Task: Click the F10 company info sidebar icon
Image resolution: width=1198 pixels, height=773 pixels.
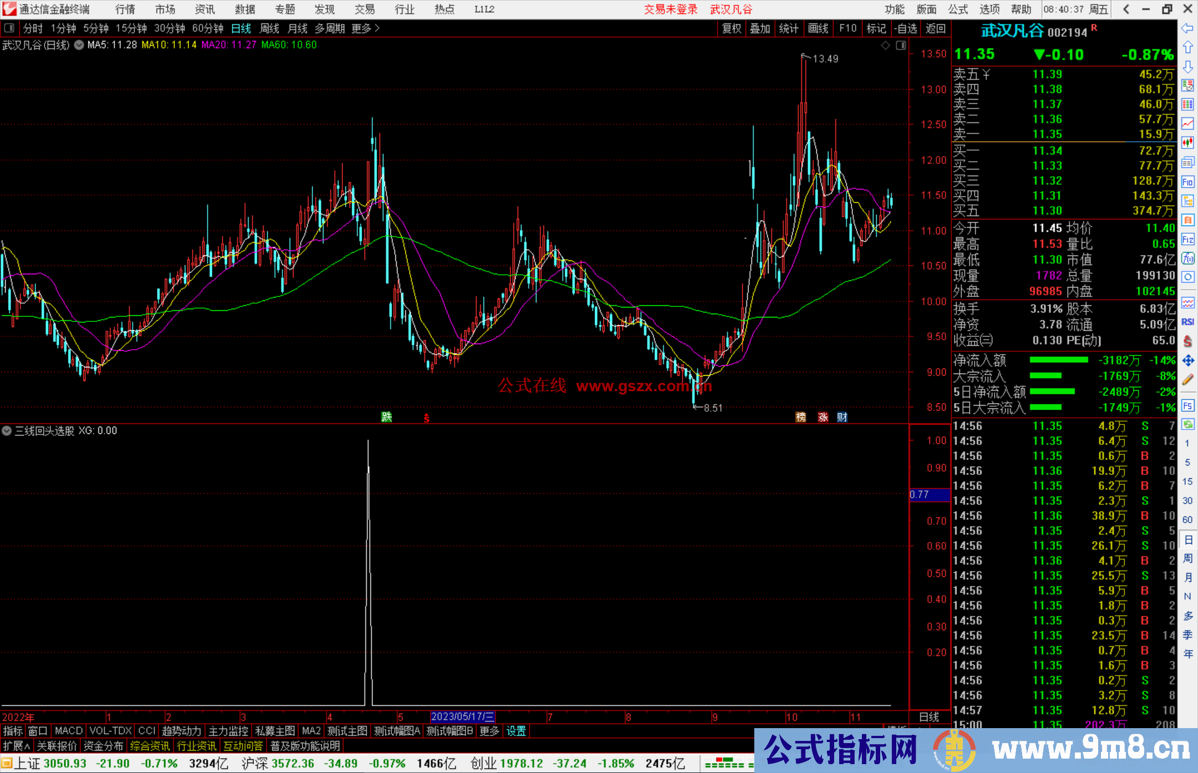Action: [x=1187, y=182]
